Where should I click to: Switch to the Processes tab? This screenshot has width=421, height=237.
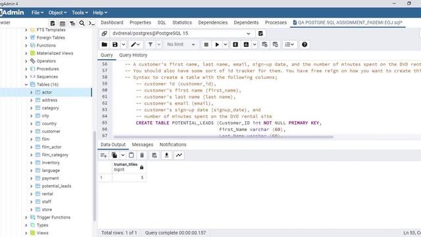tap(276, 22)
